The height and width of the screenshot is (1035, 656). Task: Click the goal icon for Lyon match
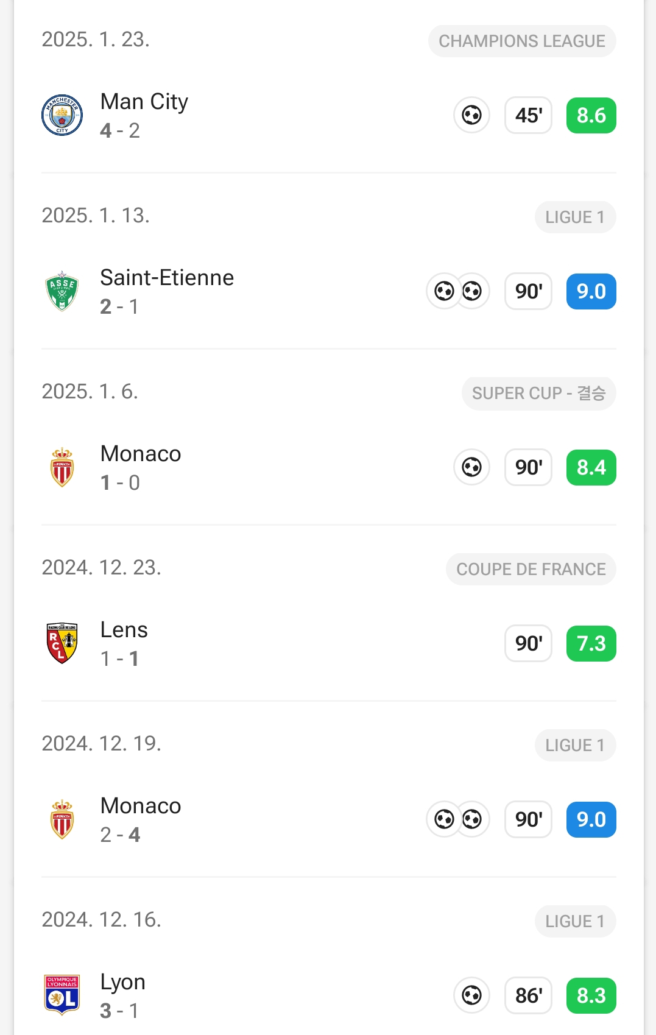click(x=472, y=995)
